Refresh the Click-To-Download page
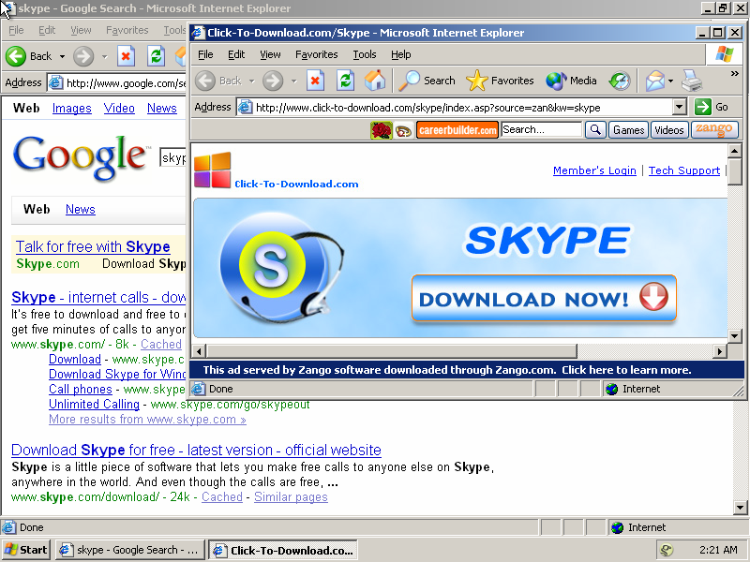This screenshot has height=562, width=750. coord(345,81)
